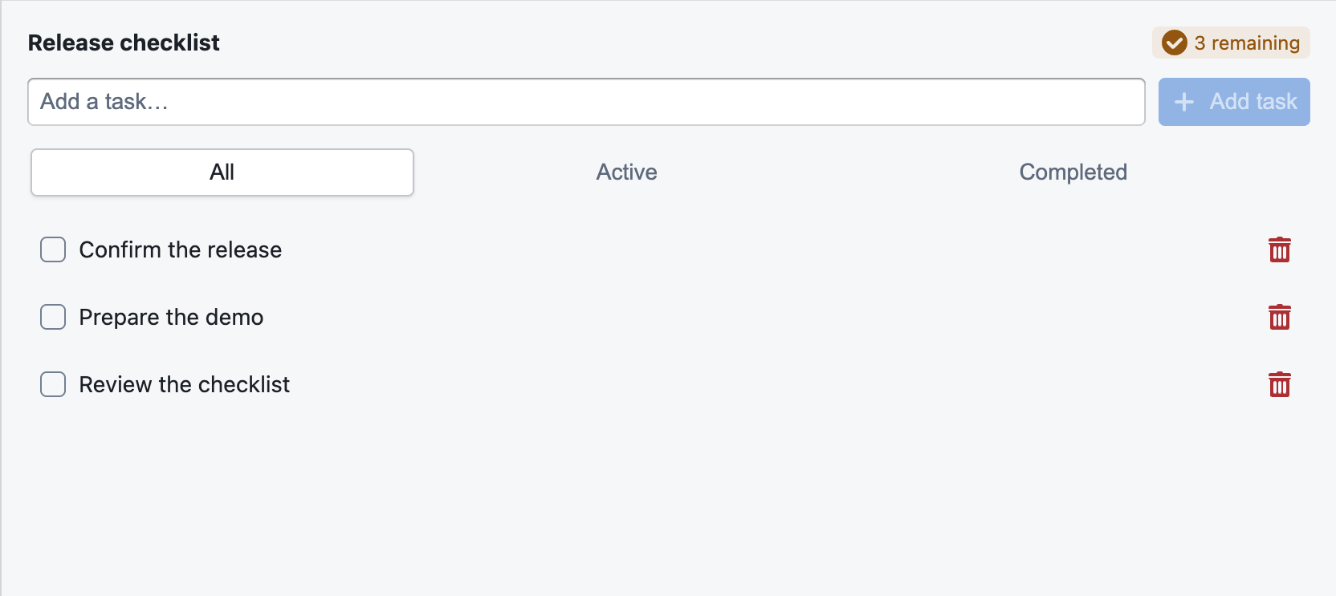Click the plus icon on Add task
The image size is (1336, 596).
point(1184,102)
